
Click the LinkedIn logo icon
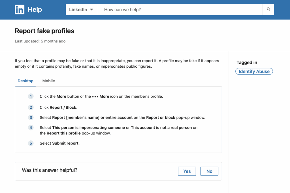coord(20,9)
